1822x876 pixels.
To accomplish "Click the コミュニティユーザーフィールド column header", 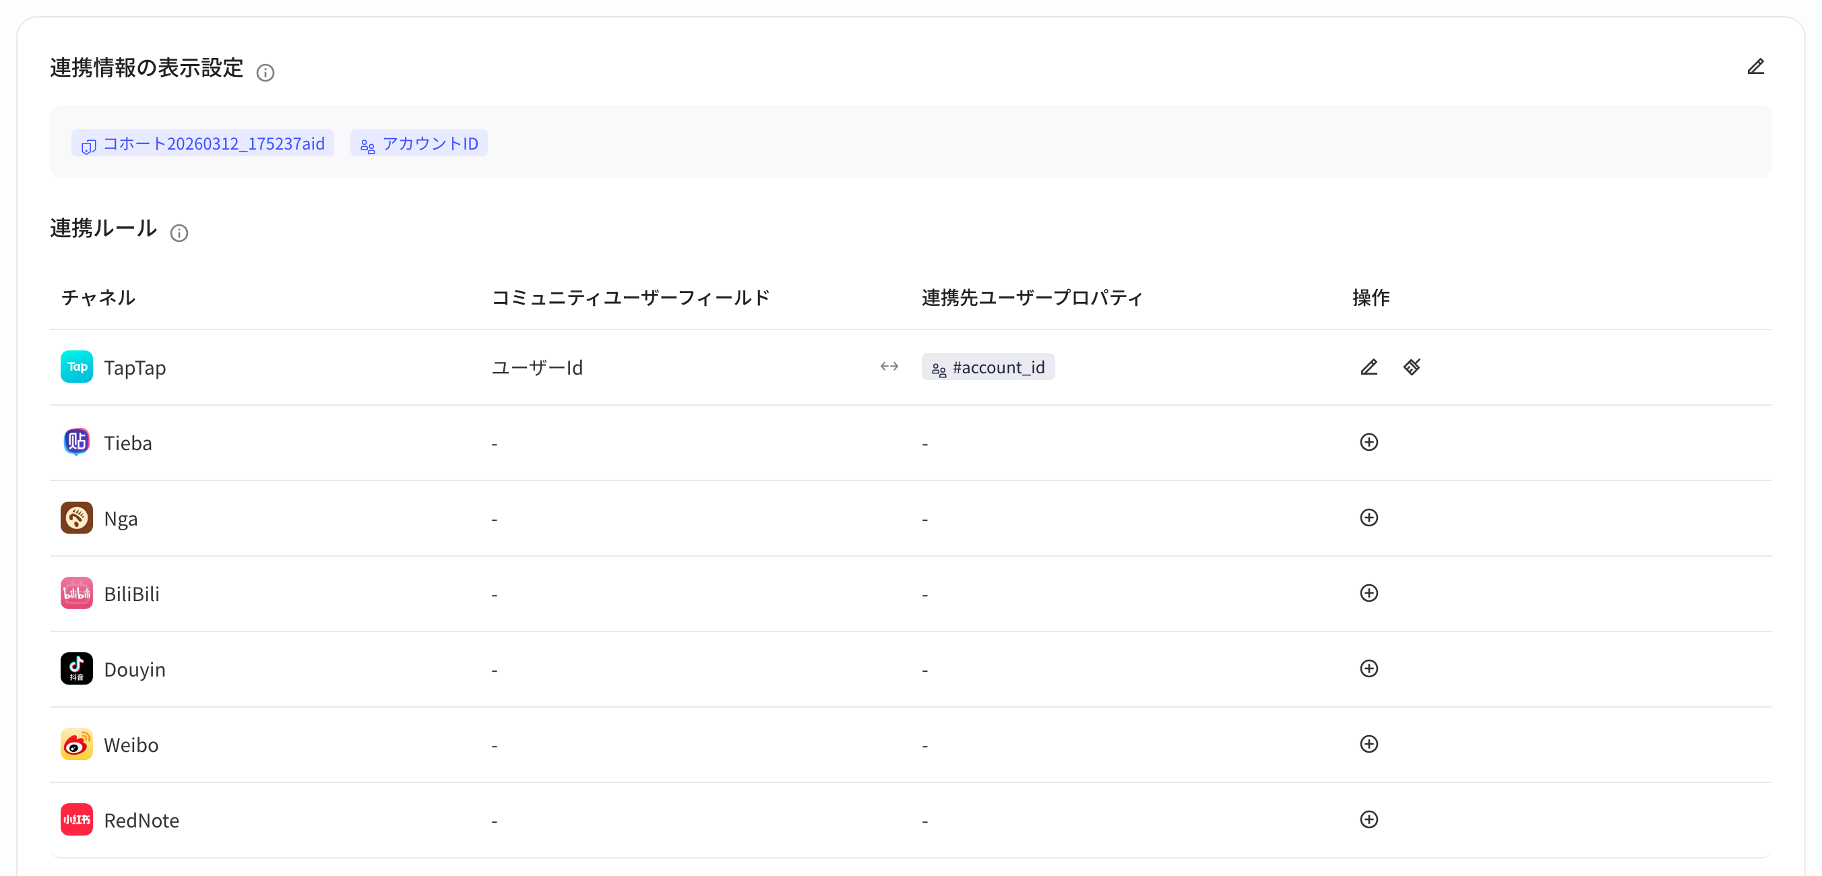I will [630, 298].
